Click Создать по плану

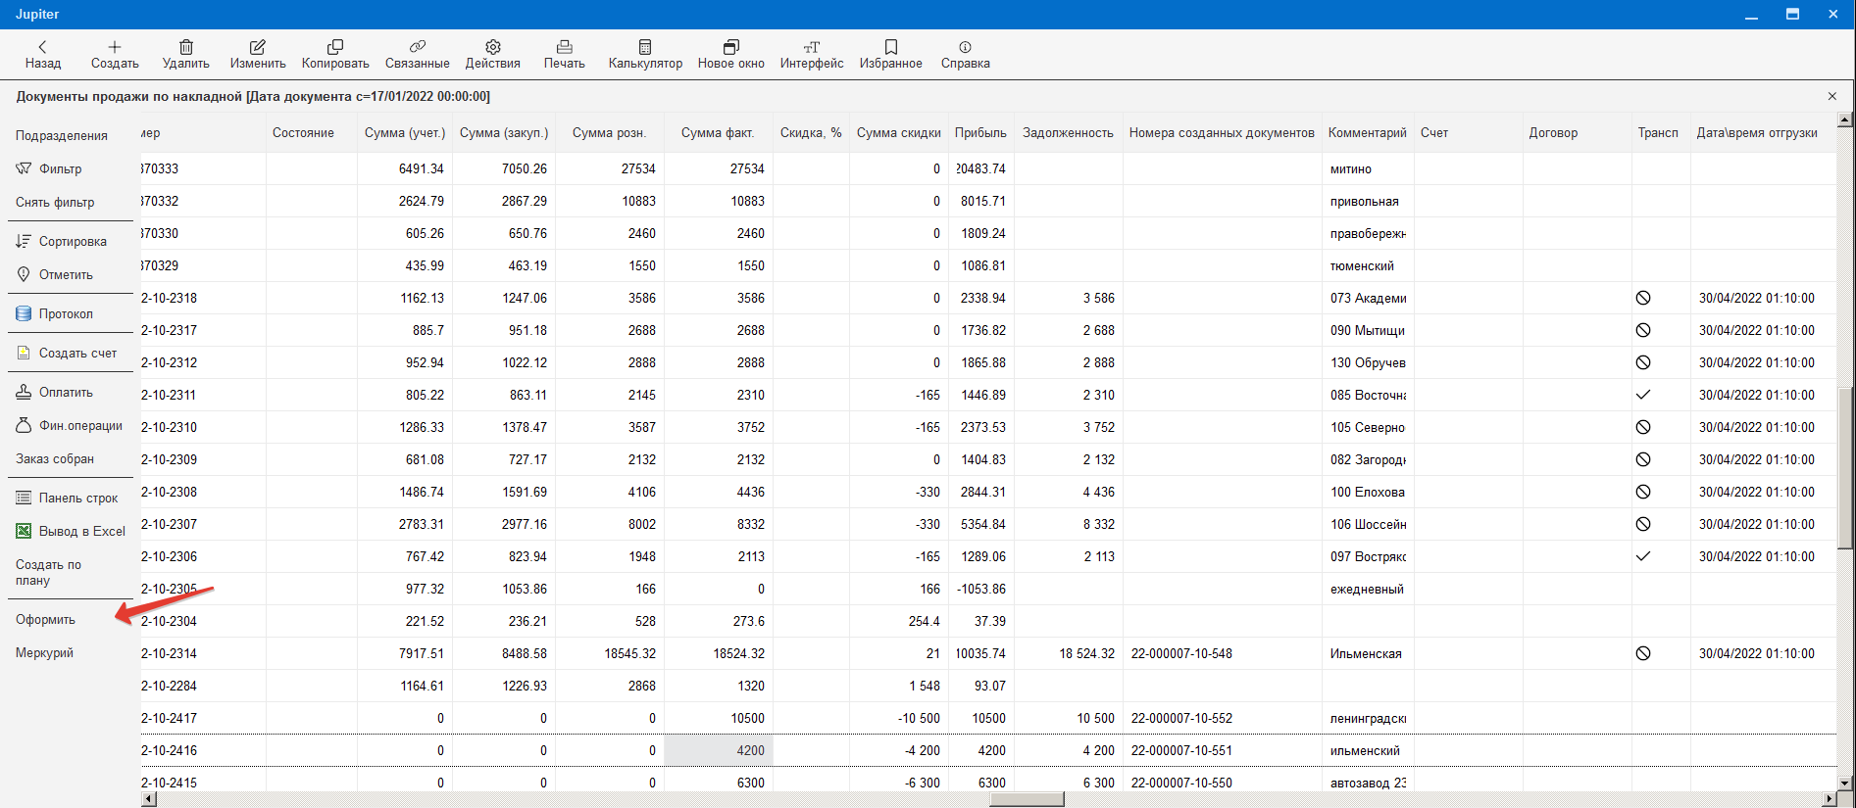(49, 572)
